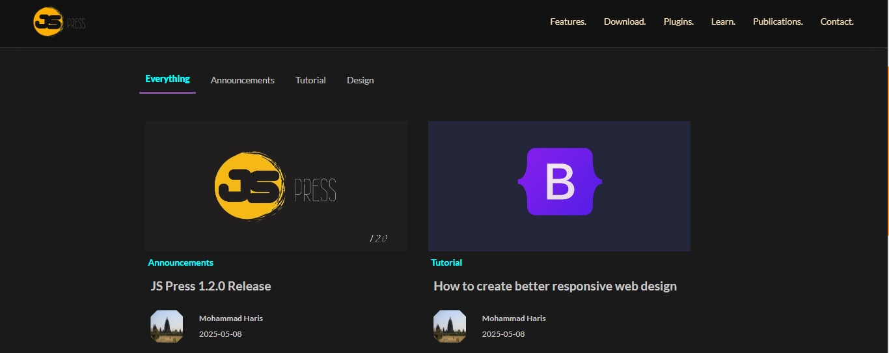Click Tutorial category label under Bootstrap post
Viewport: 889px width, 353px height.
(446, 262)
